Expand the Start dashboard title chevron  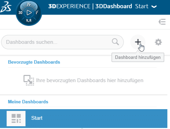(154, 7)
